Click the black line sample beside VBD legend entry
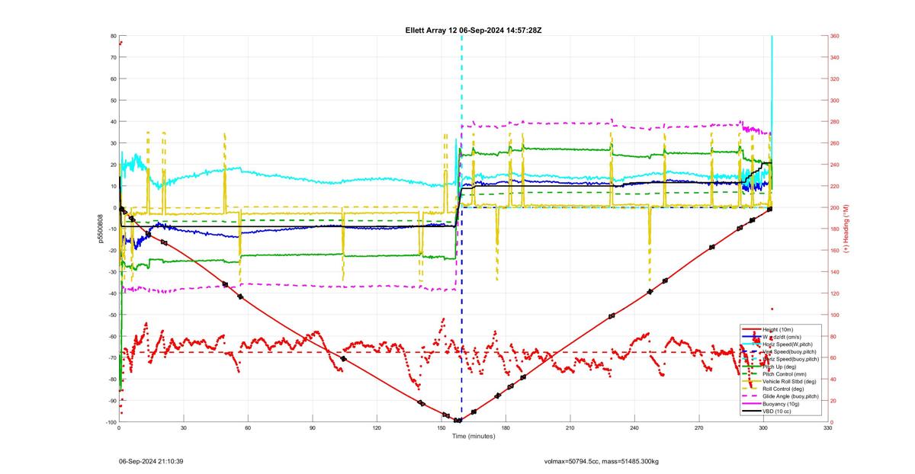This screenshot has height=474, width=915. tap(752, 412)
